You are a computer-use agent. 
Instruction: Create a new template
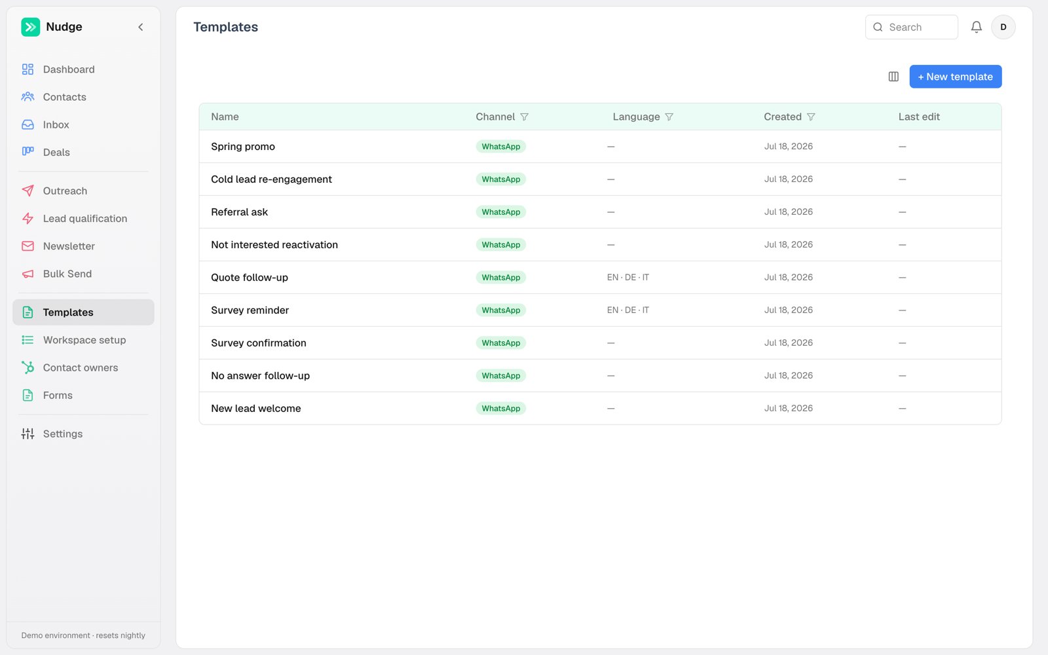[x=955, y=77]
